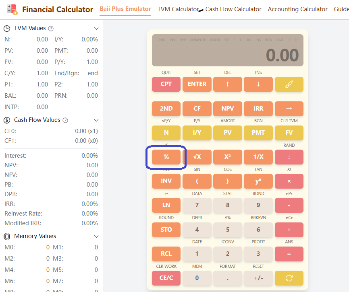Collapse the Cash Flow Values panel

click(96, 119)
